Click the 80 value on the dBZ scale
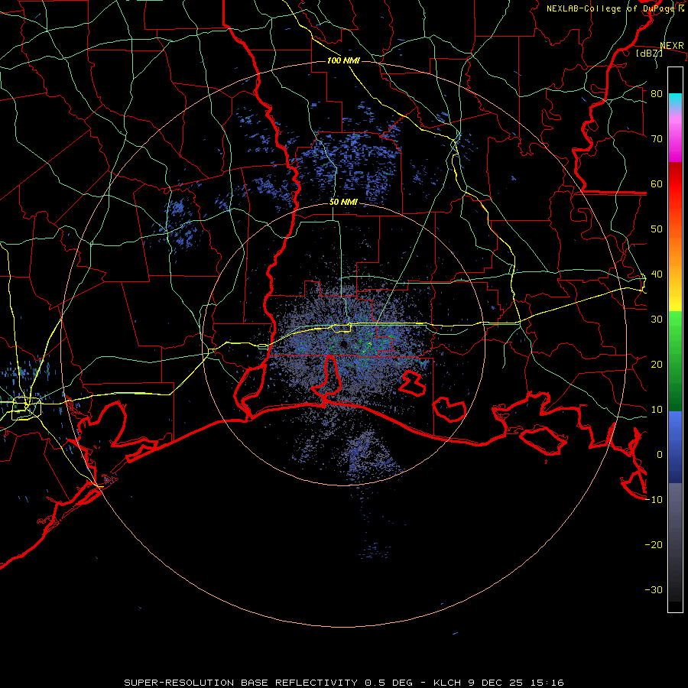Viewport: 688px width, 688px height. pos(657,94)
